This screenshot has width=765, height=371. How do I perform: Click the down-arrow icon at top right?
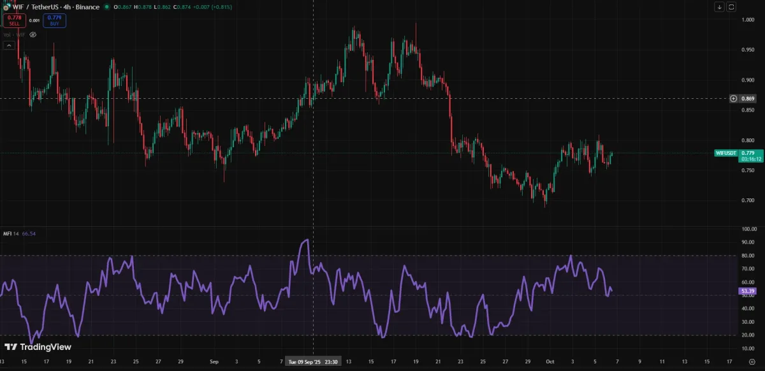(x=719, y=7)
